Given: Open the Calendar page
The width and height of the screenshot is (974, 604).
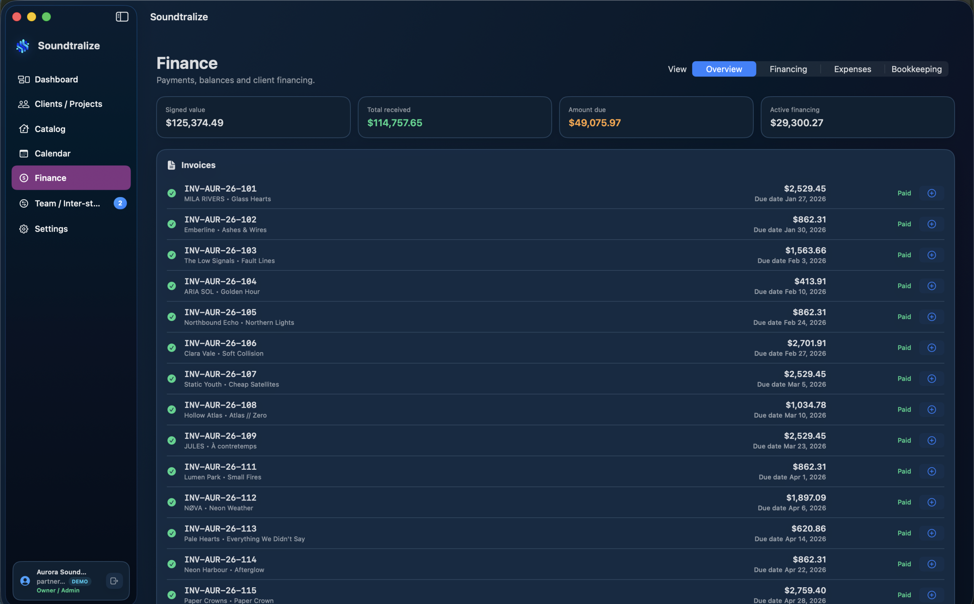Looking at the screenshot, I should click(71, 153).
